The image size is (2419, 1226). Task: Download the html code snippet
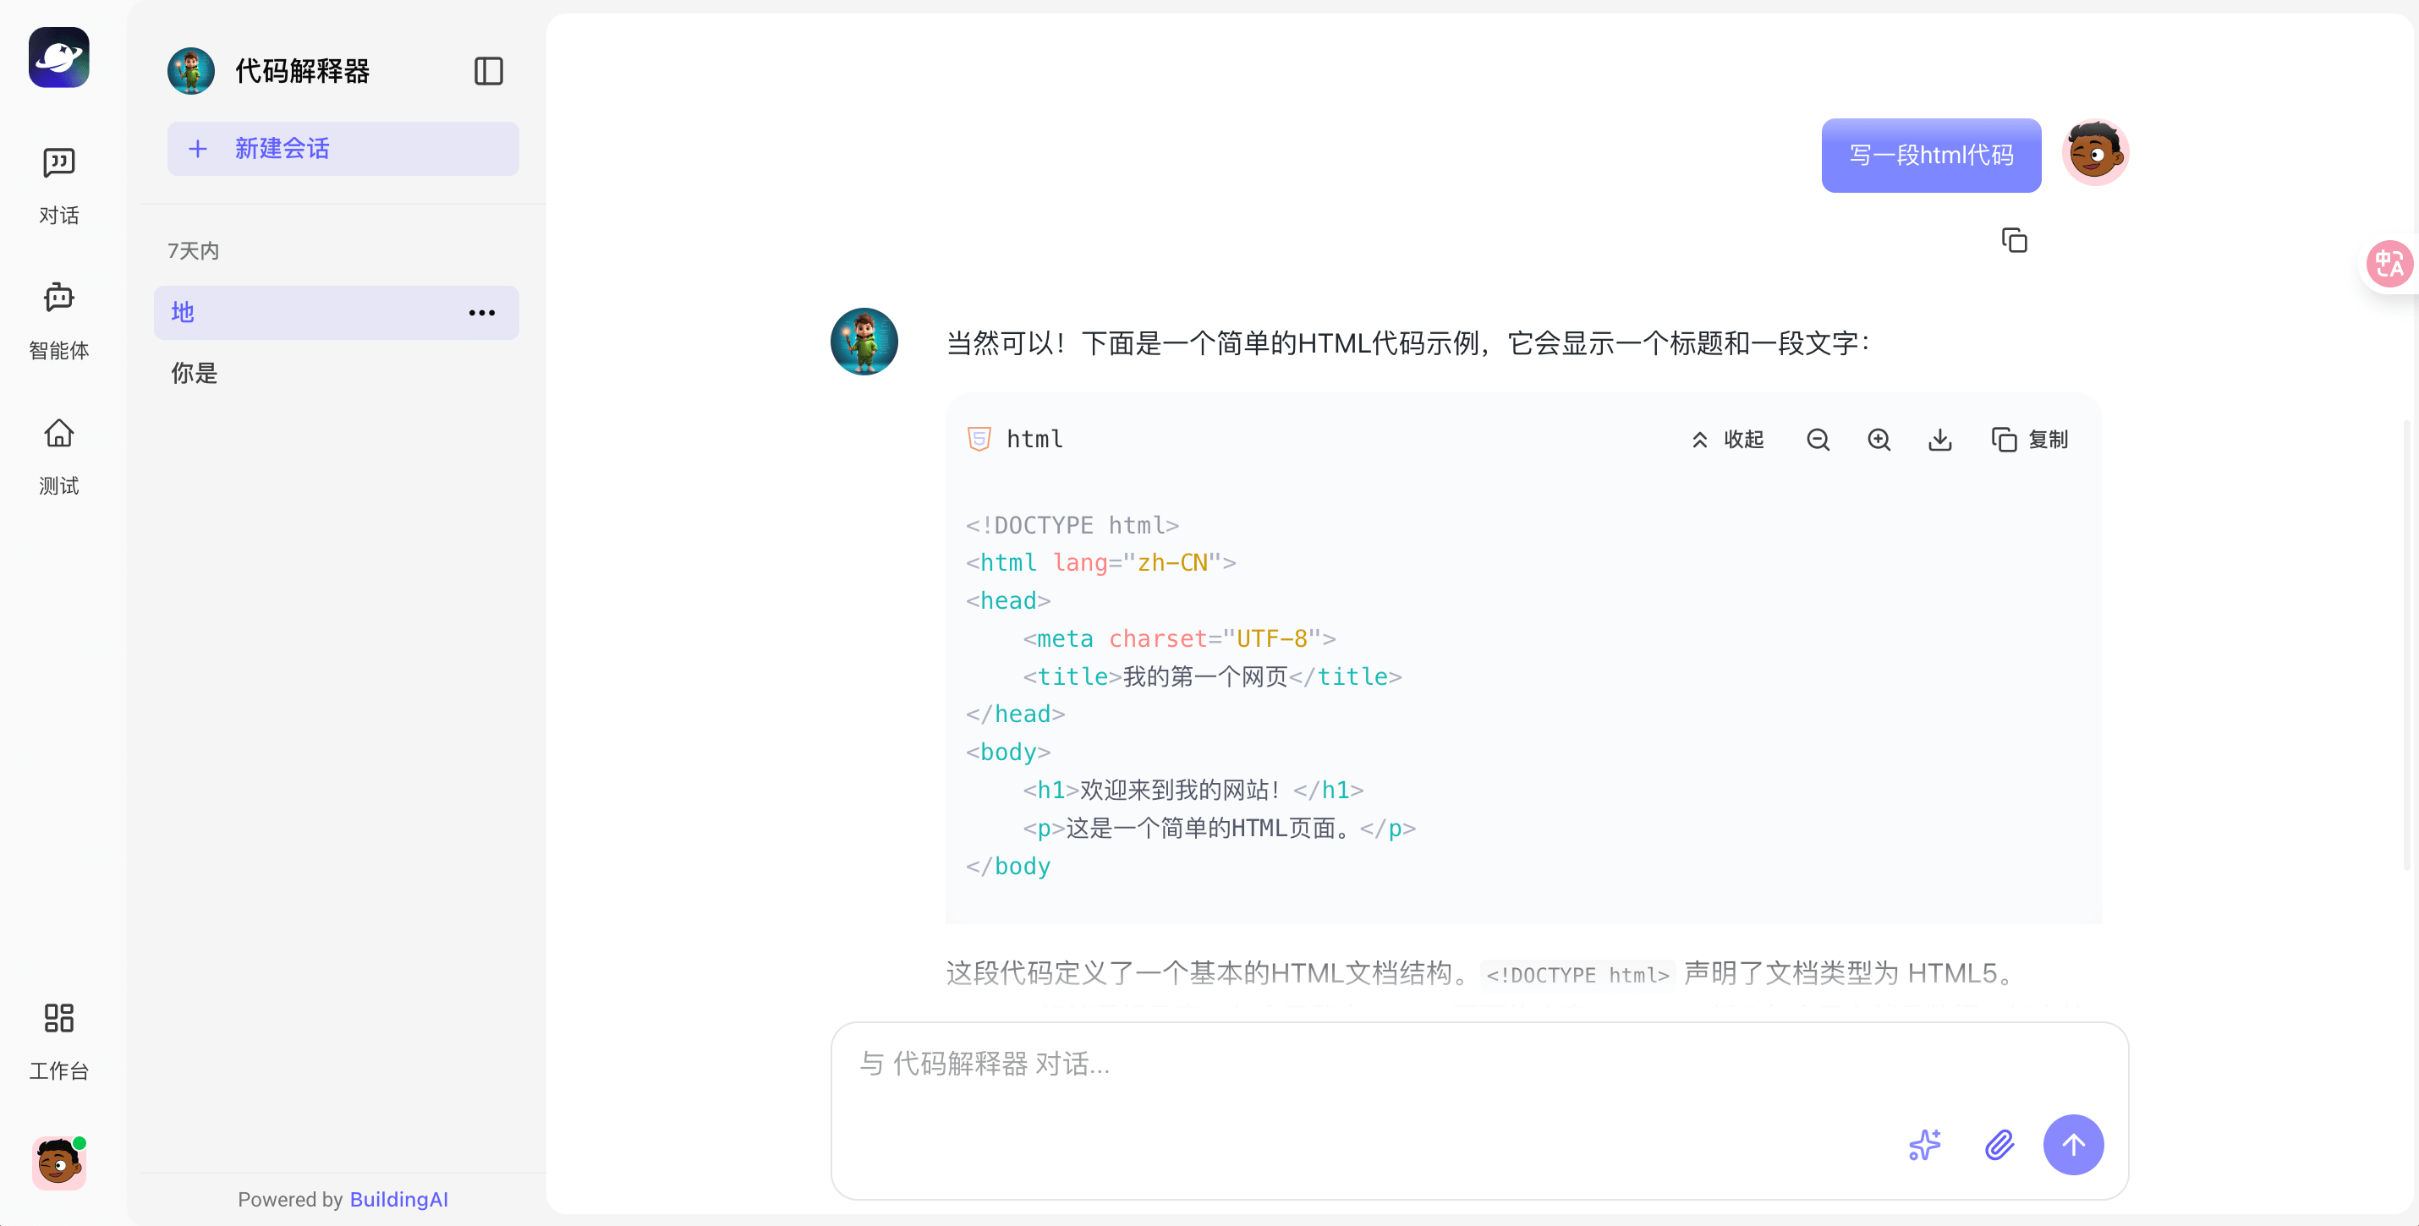point(1939,440)
